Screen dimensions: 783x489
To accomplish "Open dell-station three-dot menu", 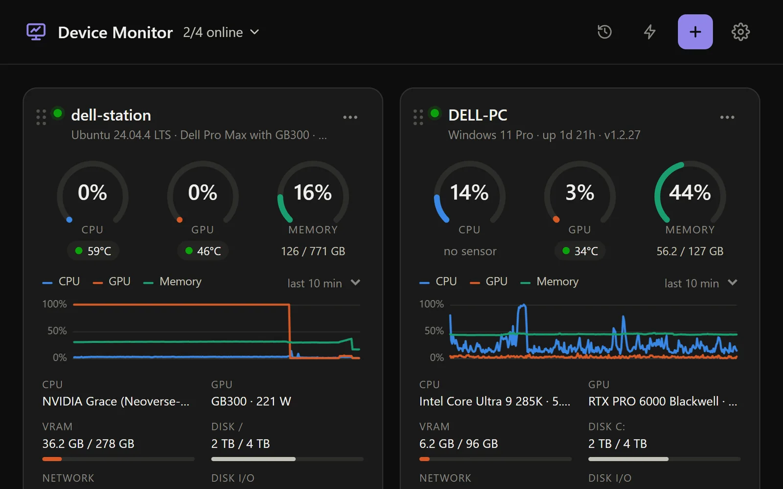I will pos(350,117).
